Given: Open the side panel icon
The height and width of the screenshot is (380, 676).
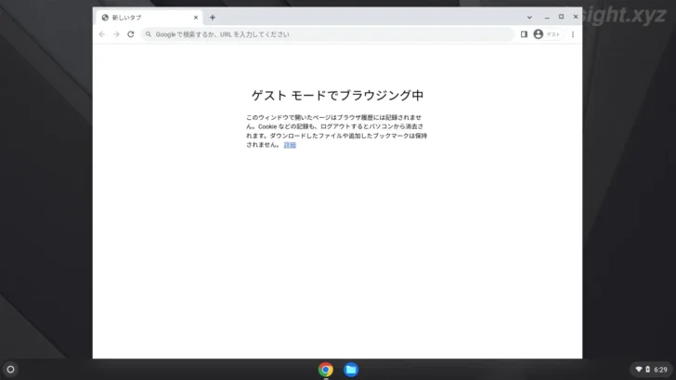Looking at the screenshot, I should pos(524,34).
